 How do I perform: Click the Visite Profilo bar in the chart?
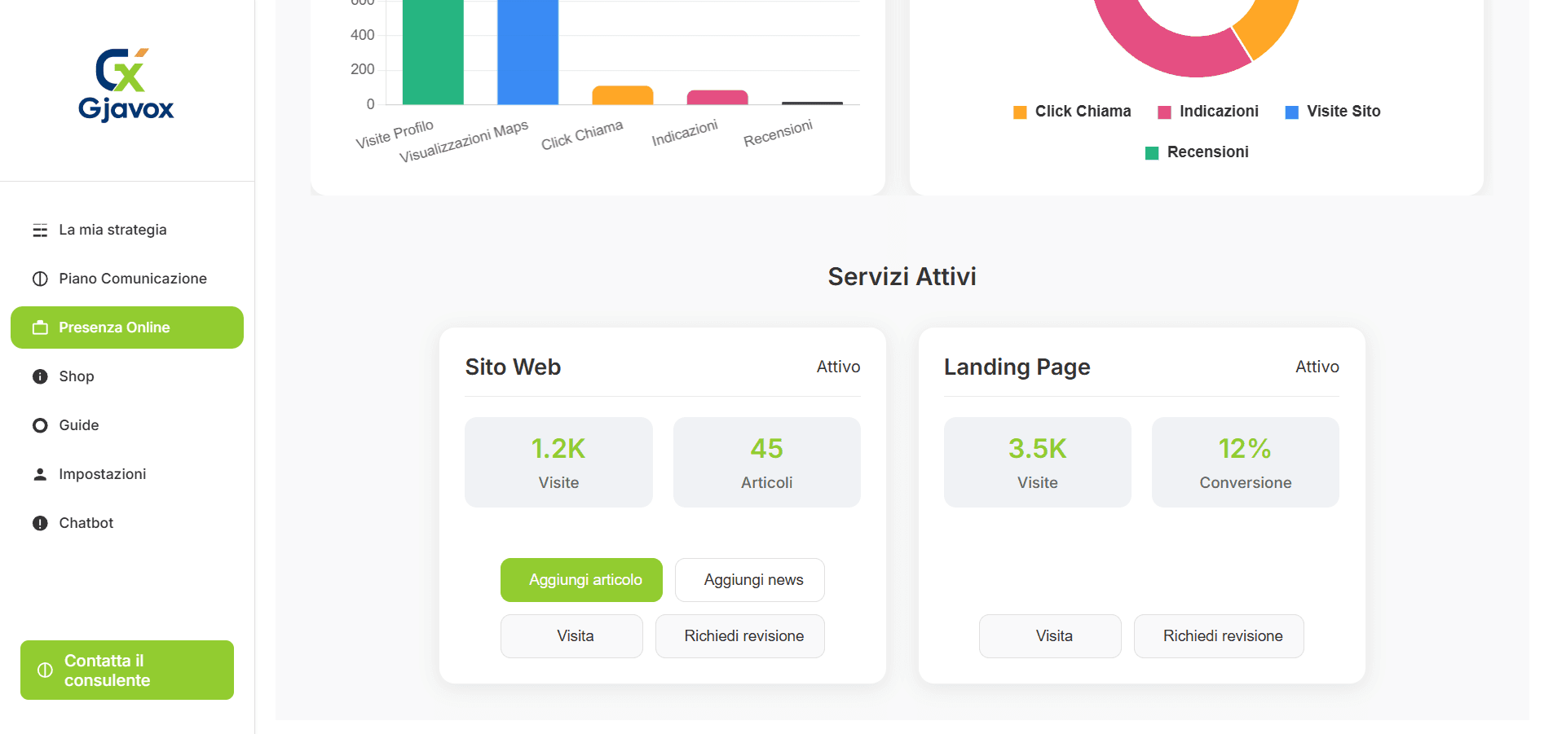point(432,49)
